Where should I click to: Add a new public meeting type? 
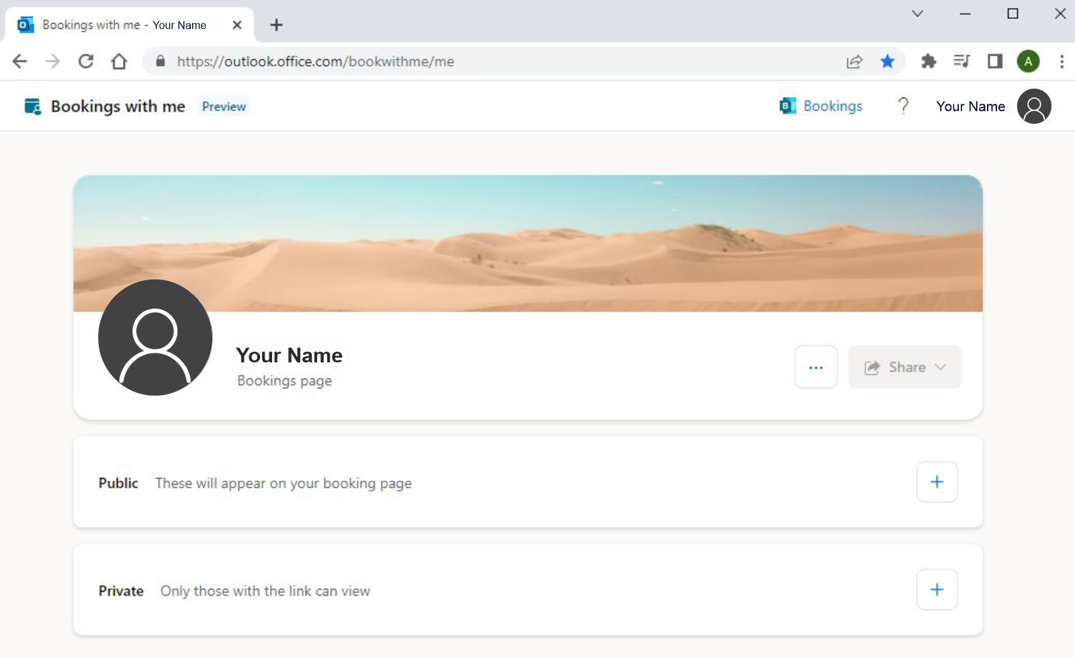pyautogui.click(x=937, y=482)
